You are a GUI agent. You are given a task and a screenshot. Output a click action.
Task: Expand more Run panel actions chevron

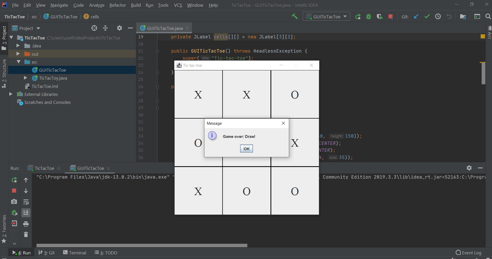click(x=14, y=244)
